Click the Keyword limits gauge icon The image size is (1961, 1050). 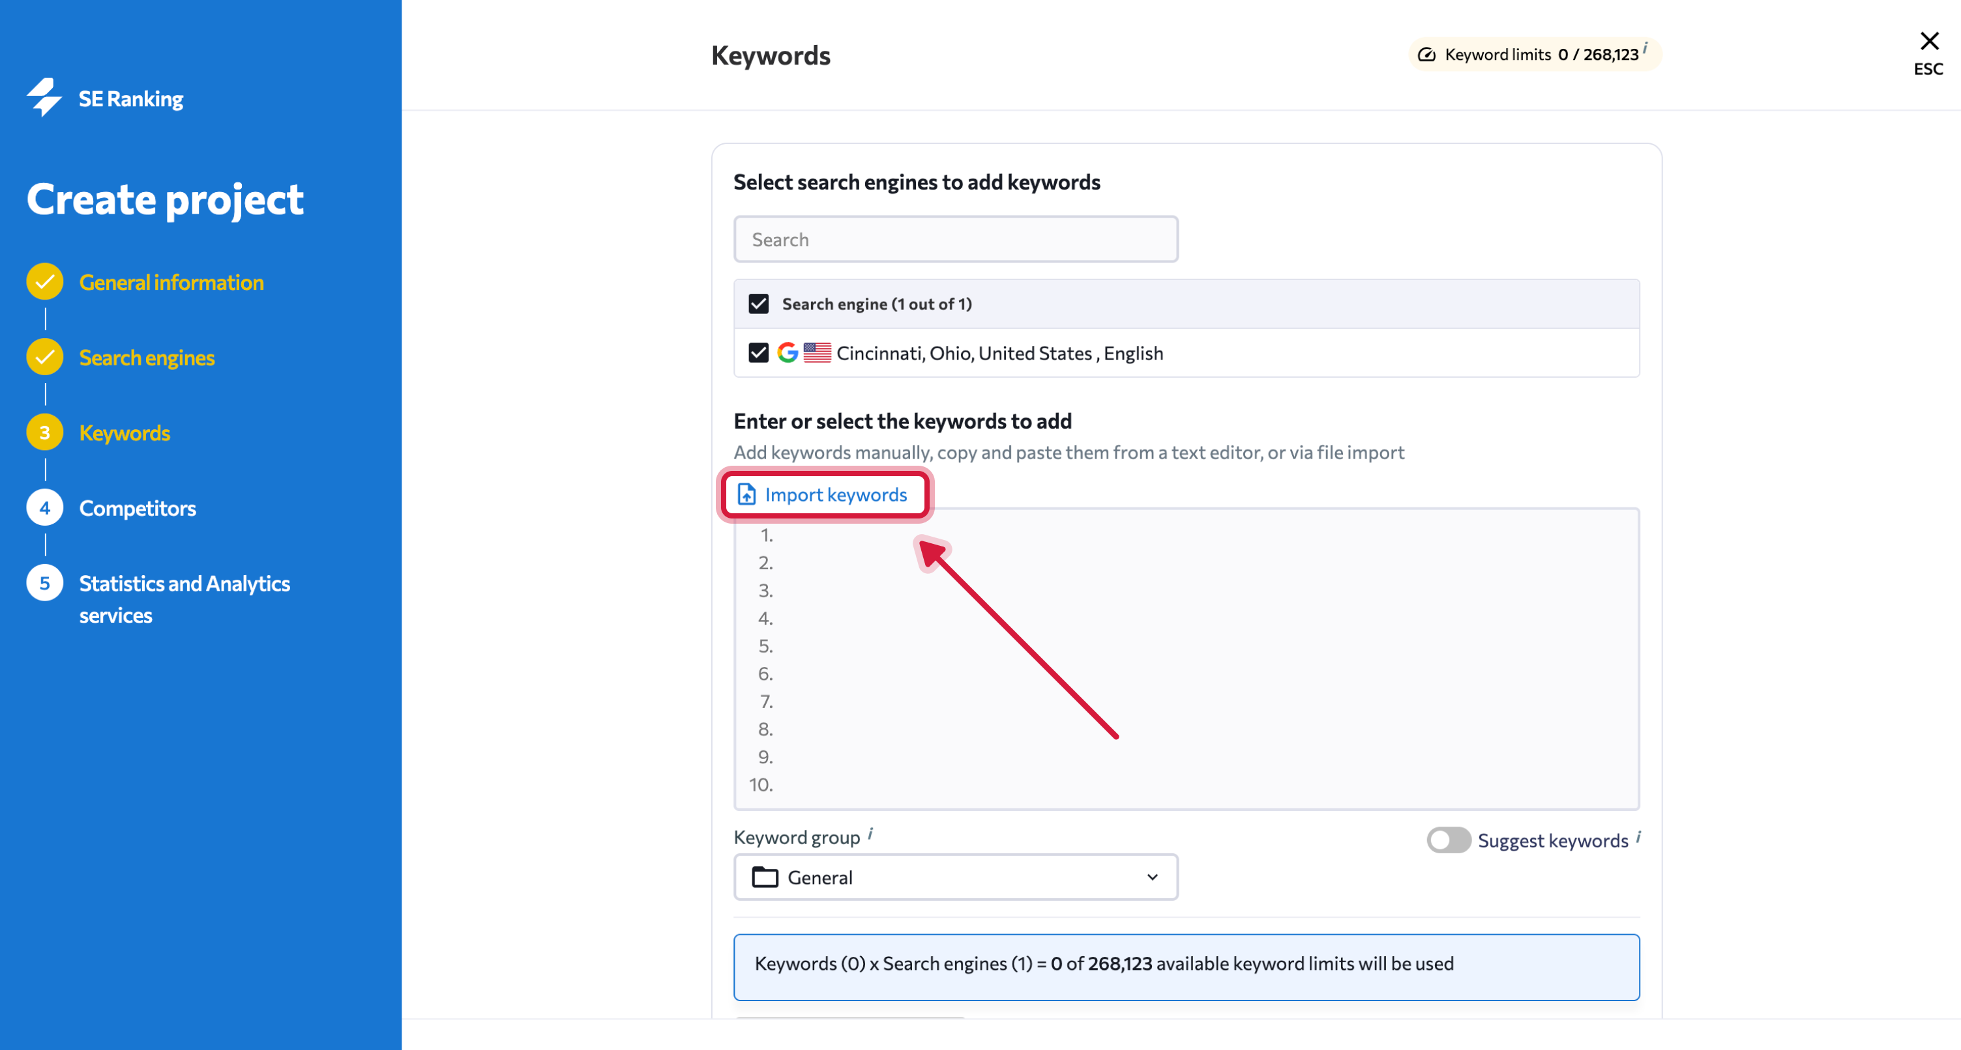[x=1426, y=55]
